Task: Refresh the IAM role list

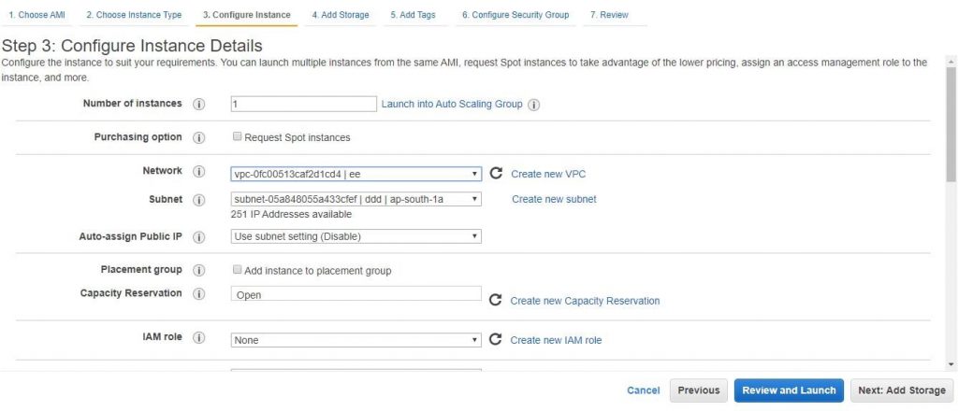Action: click(496, 340)
